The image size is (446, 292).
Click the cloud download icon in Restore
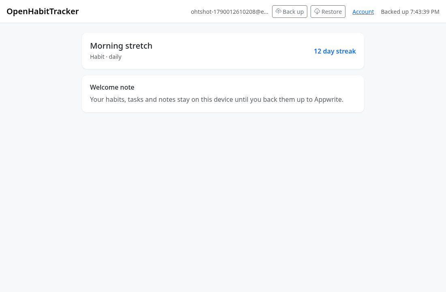[x=317, y=11]
